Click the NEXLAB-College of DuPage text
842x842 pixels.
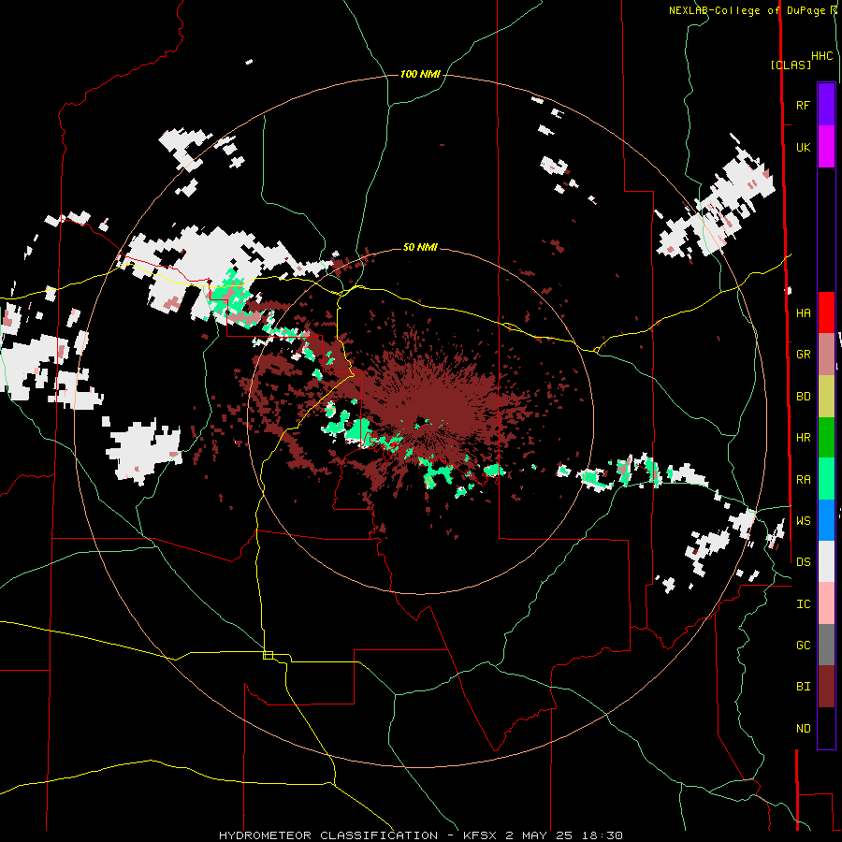(748, 10)
